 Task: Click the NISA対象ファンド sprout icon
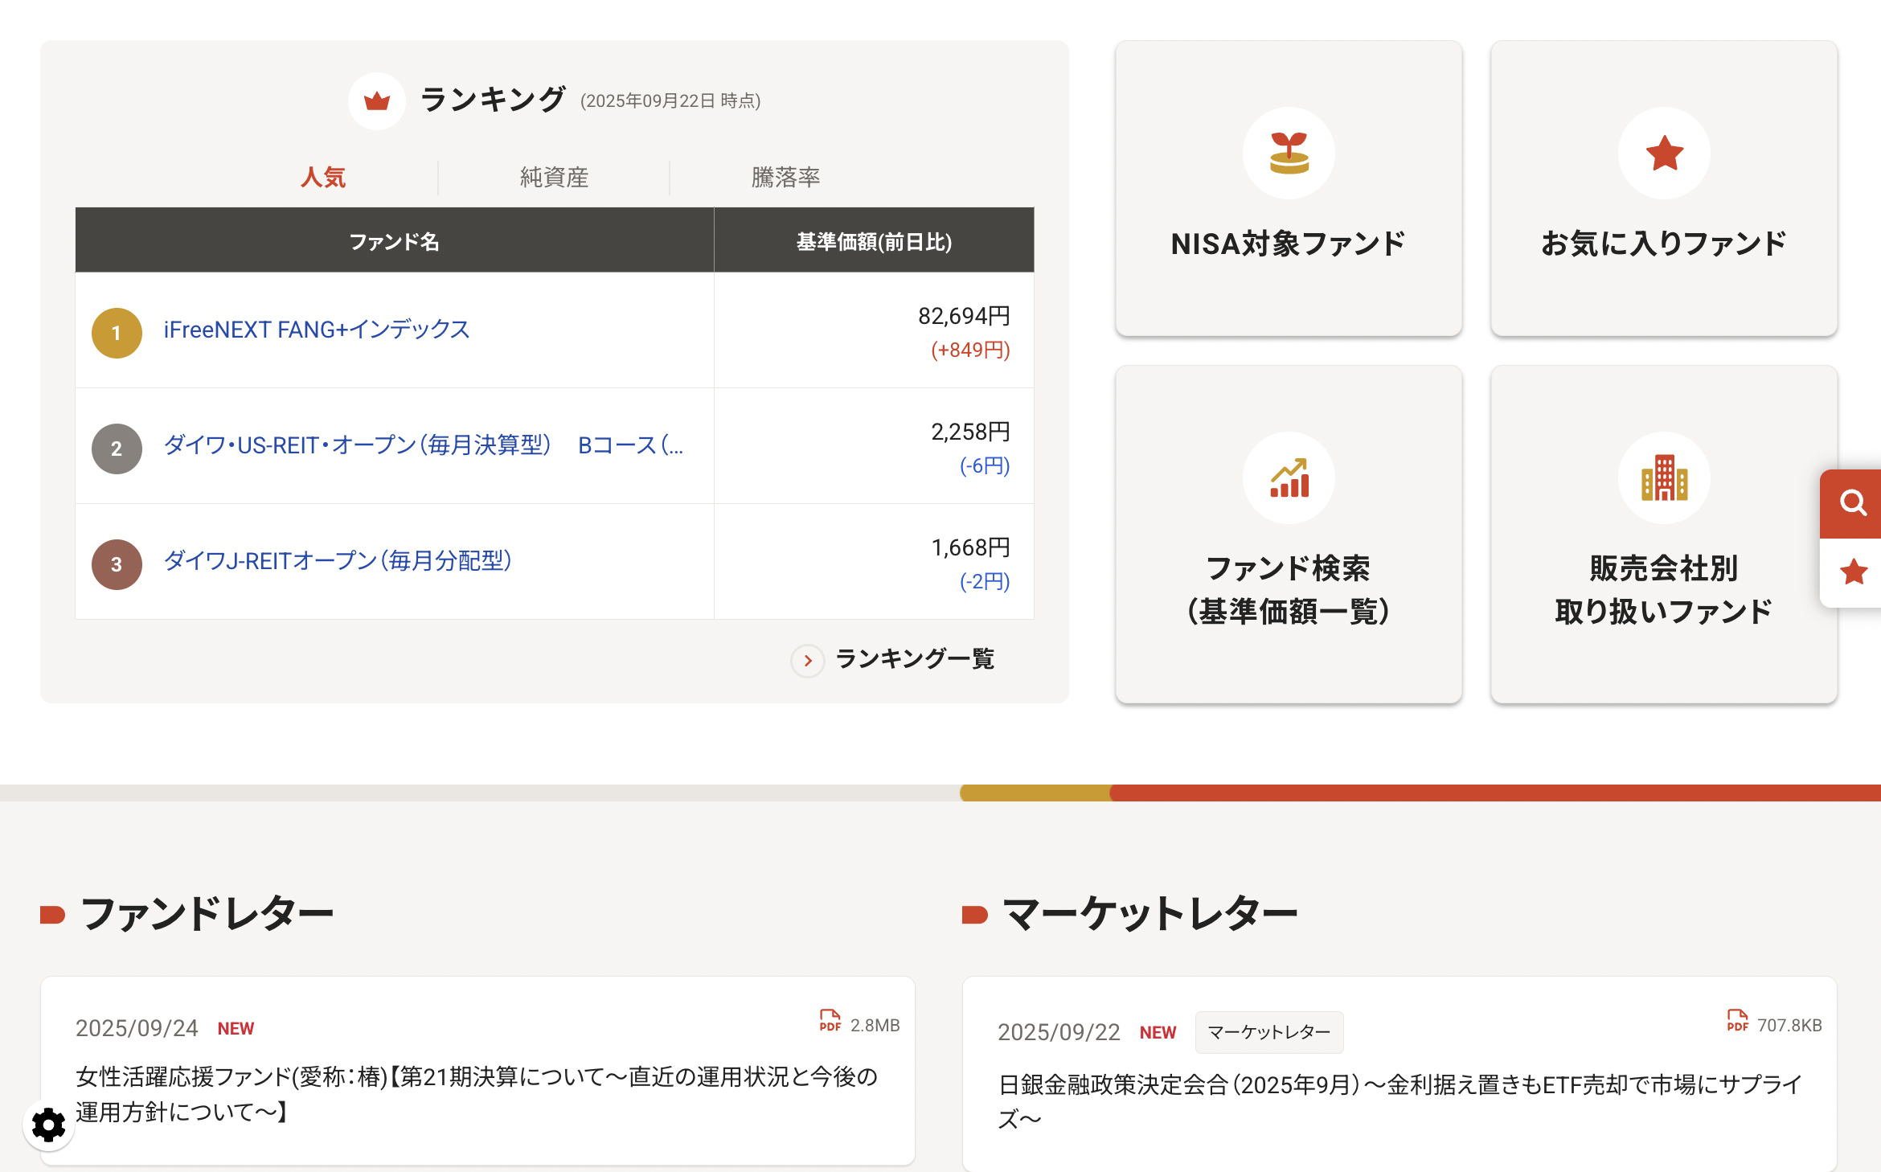pyautogui.click(x=1289, y=154)
